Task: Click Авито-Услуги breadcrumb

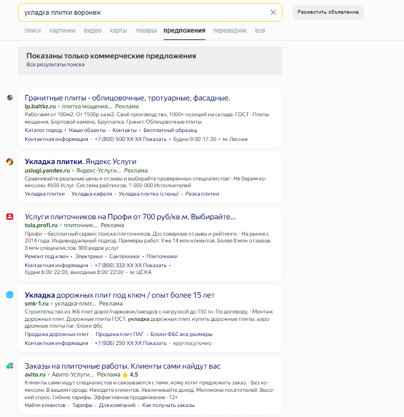Action: pos(73,375)
